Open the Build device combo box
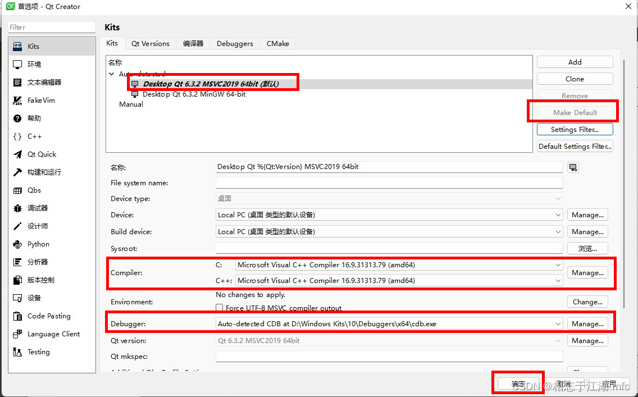The image size is (638, 397). pos(389,231)
